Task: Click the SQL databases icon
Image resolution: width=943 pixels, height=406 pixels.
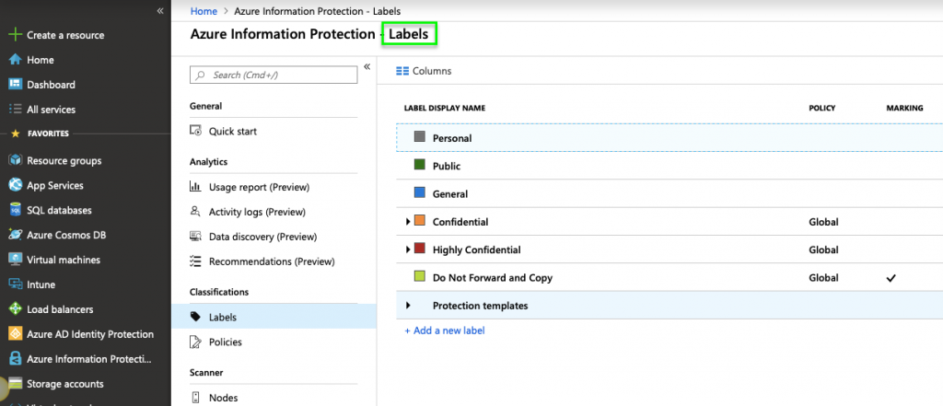Action: pyautogui.click(x=15, y=210)
